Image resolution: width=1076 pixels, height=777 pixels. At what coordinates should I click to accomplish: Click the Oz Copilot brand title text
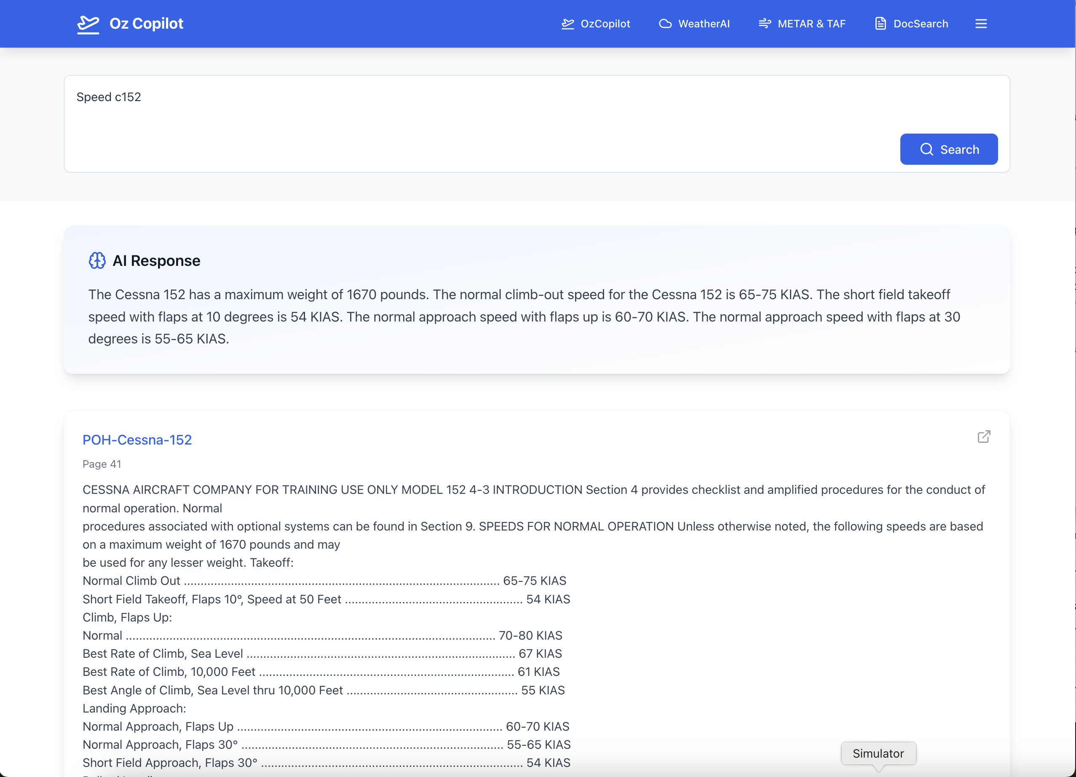pyautogui.click(x=146, y=24)
